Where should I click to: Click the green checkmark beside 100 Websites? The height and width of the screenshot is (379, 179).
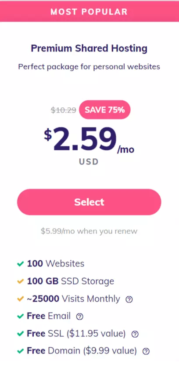(x=20, y=264)
